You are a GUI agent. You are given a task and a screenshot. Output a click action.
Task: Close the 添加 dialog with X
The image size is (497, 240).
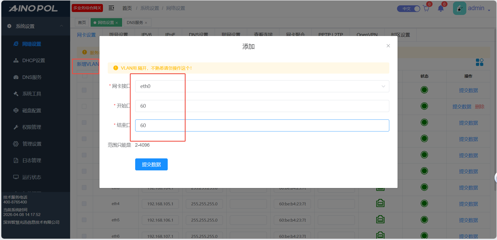pyautogui.click(x=388, y=46)
